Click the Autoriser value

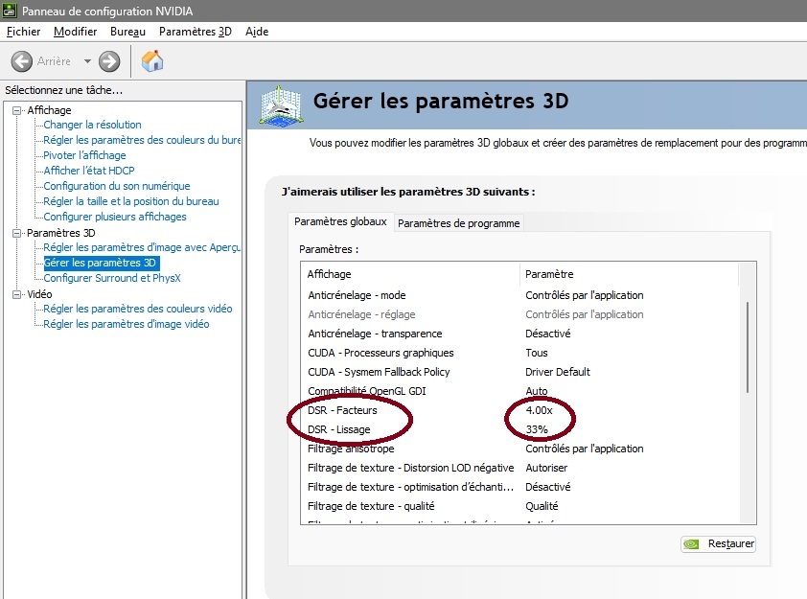pos(546,468)
